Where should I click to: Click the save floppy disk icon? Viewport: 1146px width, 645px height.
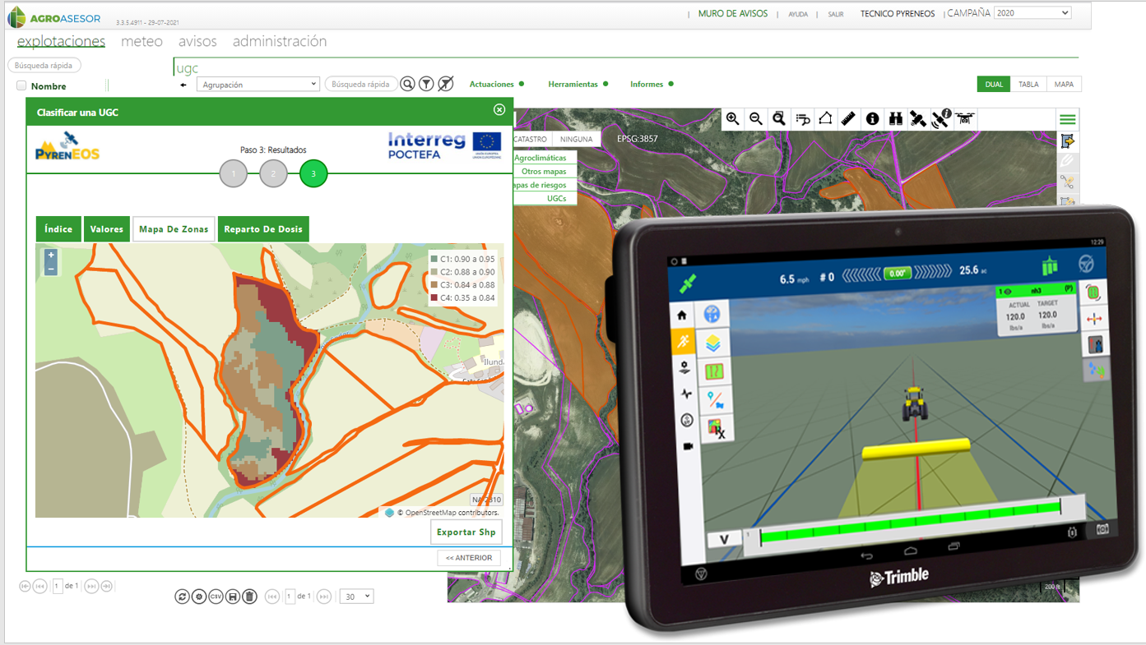tap(233, 597)
